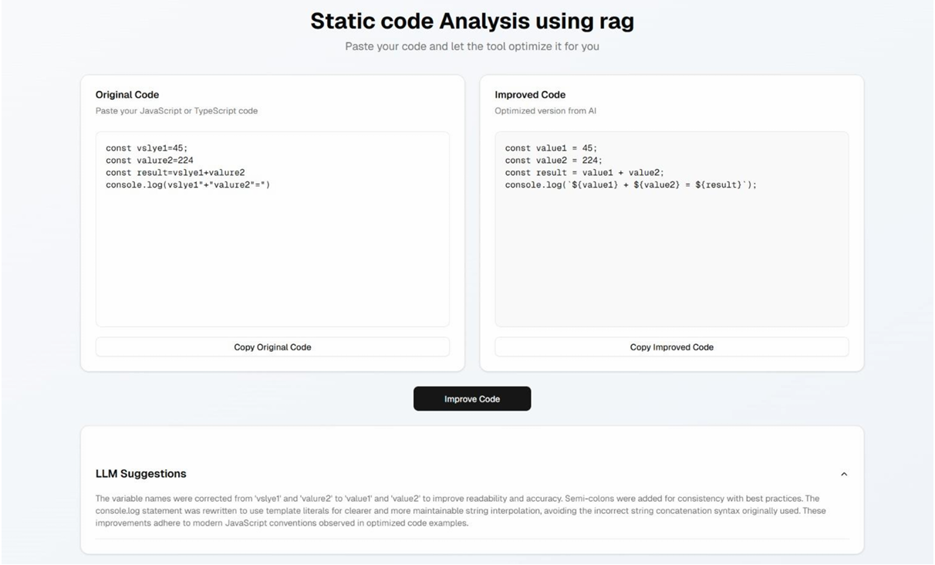Click the LLM suggestions explanation paragraph
This screenshot has height=565, width=935.
point(461,511)
